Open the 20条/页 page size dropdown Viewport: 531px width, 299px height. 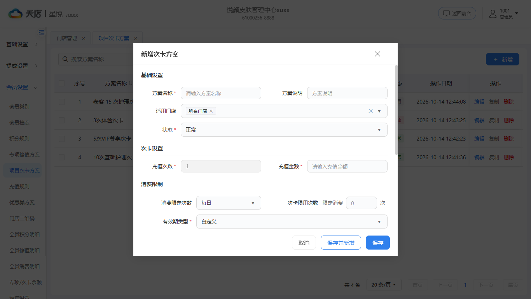coord(384,285)
